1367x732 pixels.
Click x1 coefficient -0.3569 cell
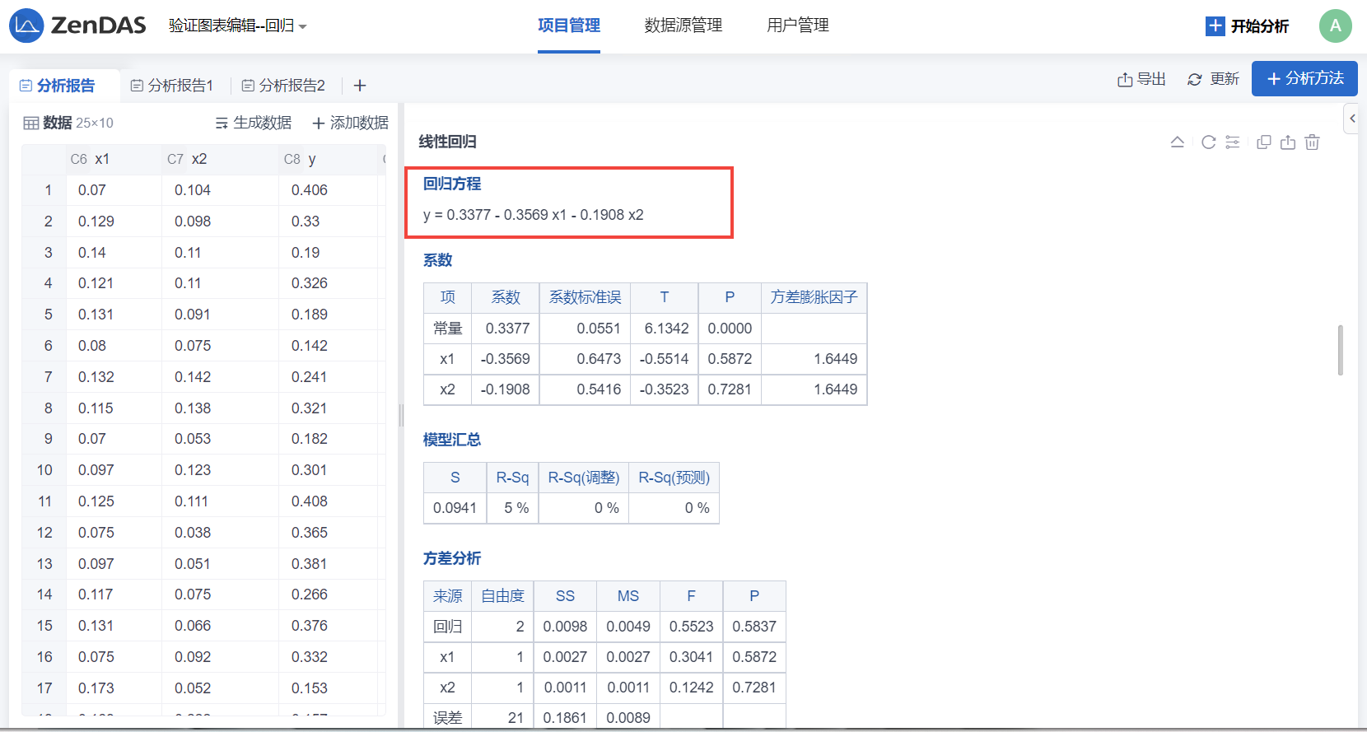tap(505, 359)
